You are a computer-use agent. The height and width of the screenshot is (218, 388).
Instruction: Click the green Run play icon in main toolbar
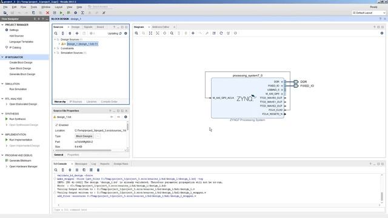point(61,13)
